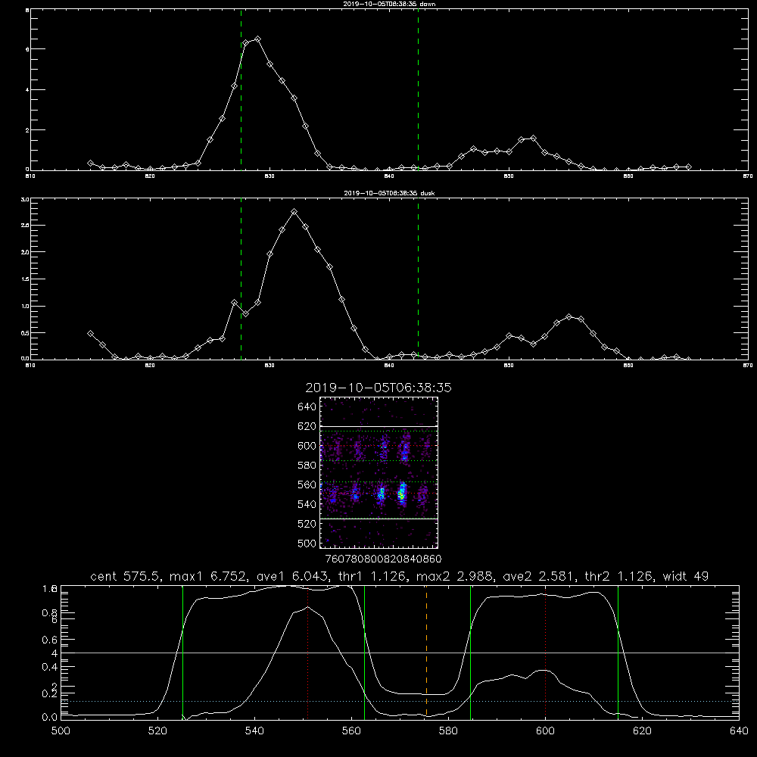Image resolution: width=757 pixels, height=757 pixels.
Task: Click the 0.6 label on profile plot y-axis
Action: [49, 640]
